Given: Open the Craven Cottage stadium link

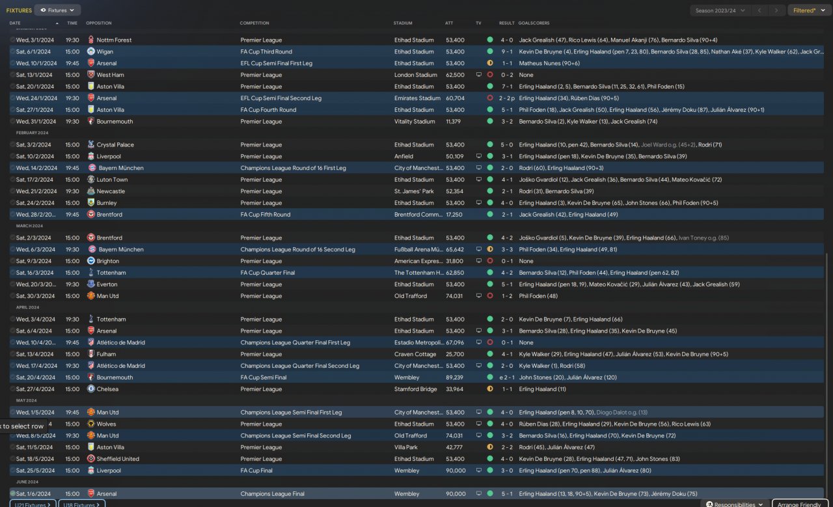Looking at the screenshot, I should 414,354.
